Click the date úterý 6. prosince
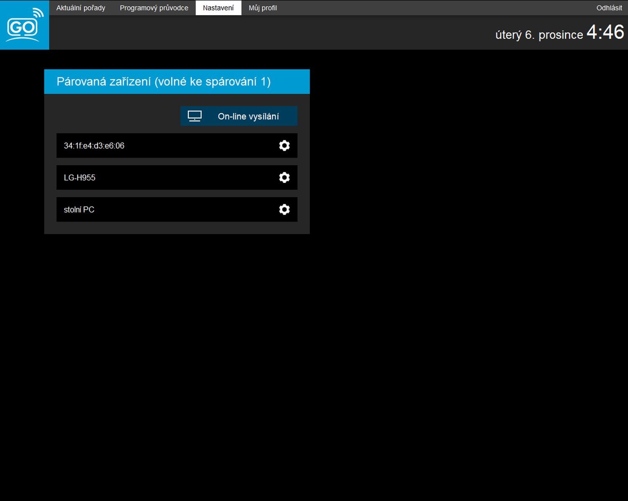Screen dimensions: 628x501 539,35
